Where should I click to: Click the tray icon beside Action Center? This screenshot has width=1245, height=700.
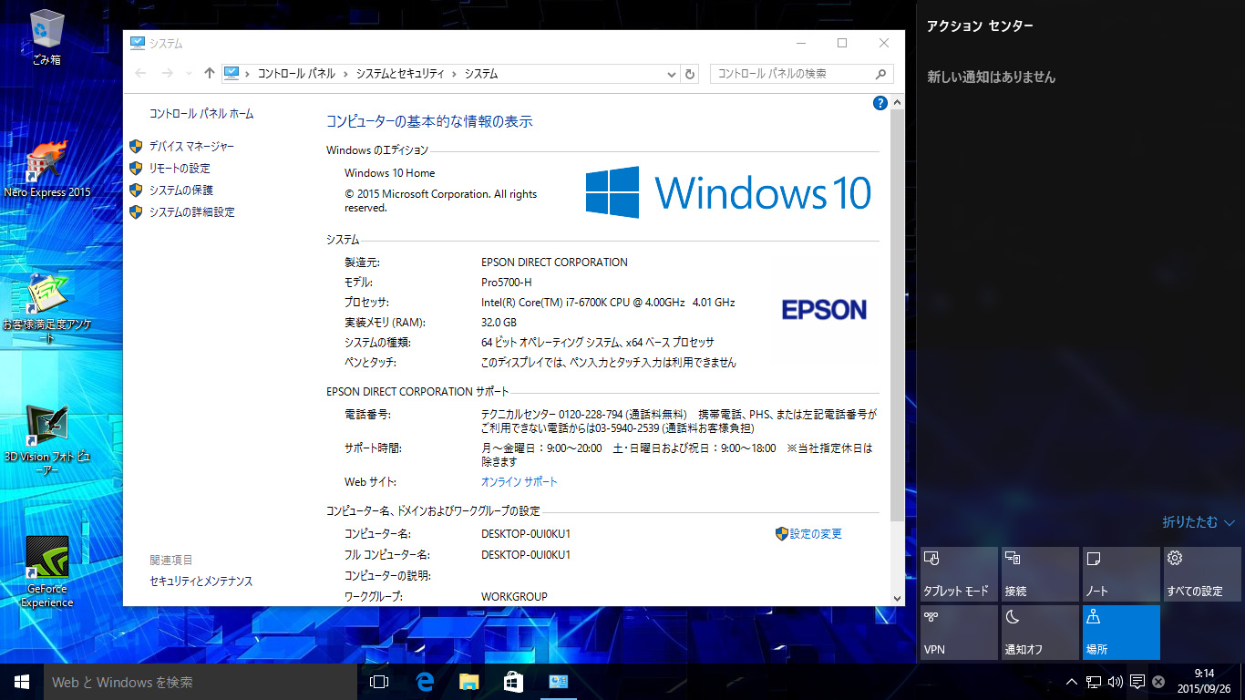point(1158,682)
